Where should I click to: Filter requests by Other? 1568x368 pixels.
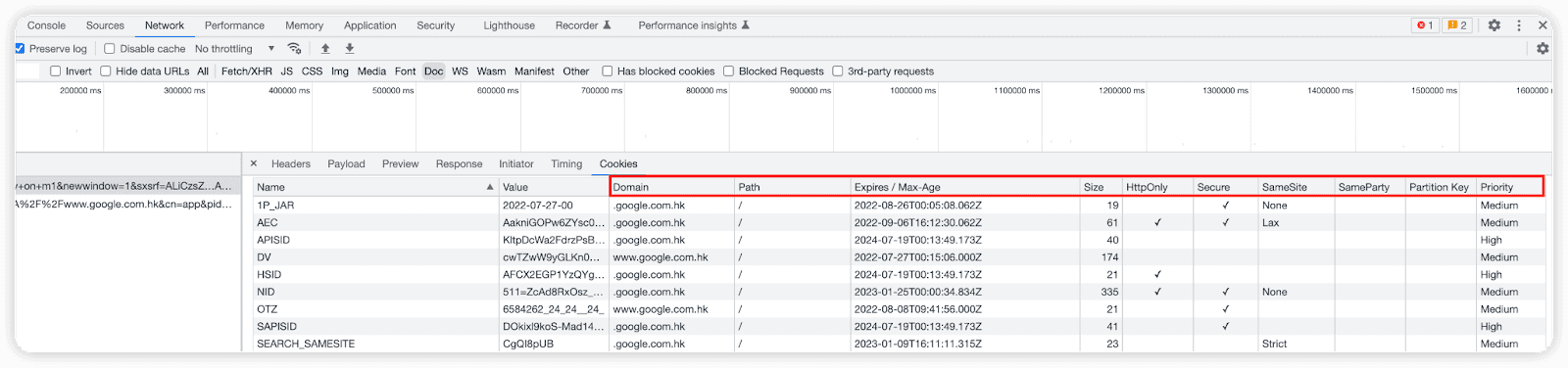pos(576,70)
